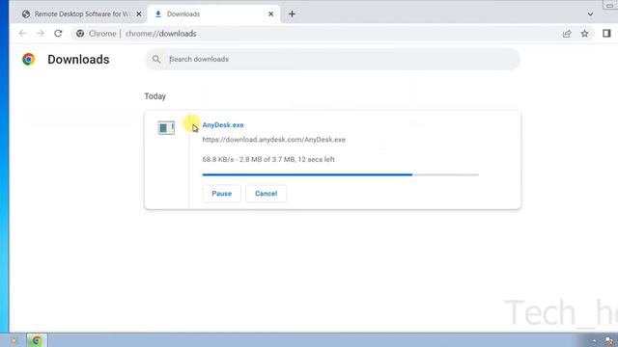
Task: Switch to Remote Desktop Software tab
Action: [x=81, y=14]
